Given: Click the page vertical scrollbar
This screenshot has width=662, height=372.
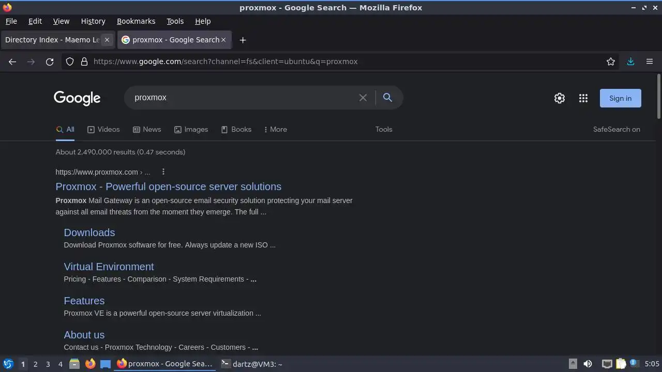Looking at the screenshot, I should coord(658,97).
